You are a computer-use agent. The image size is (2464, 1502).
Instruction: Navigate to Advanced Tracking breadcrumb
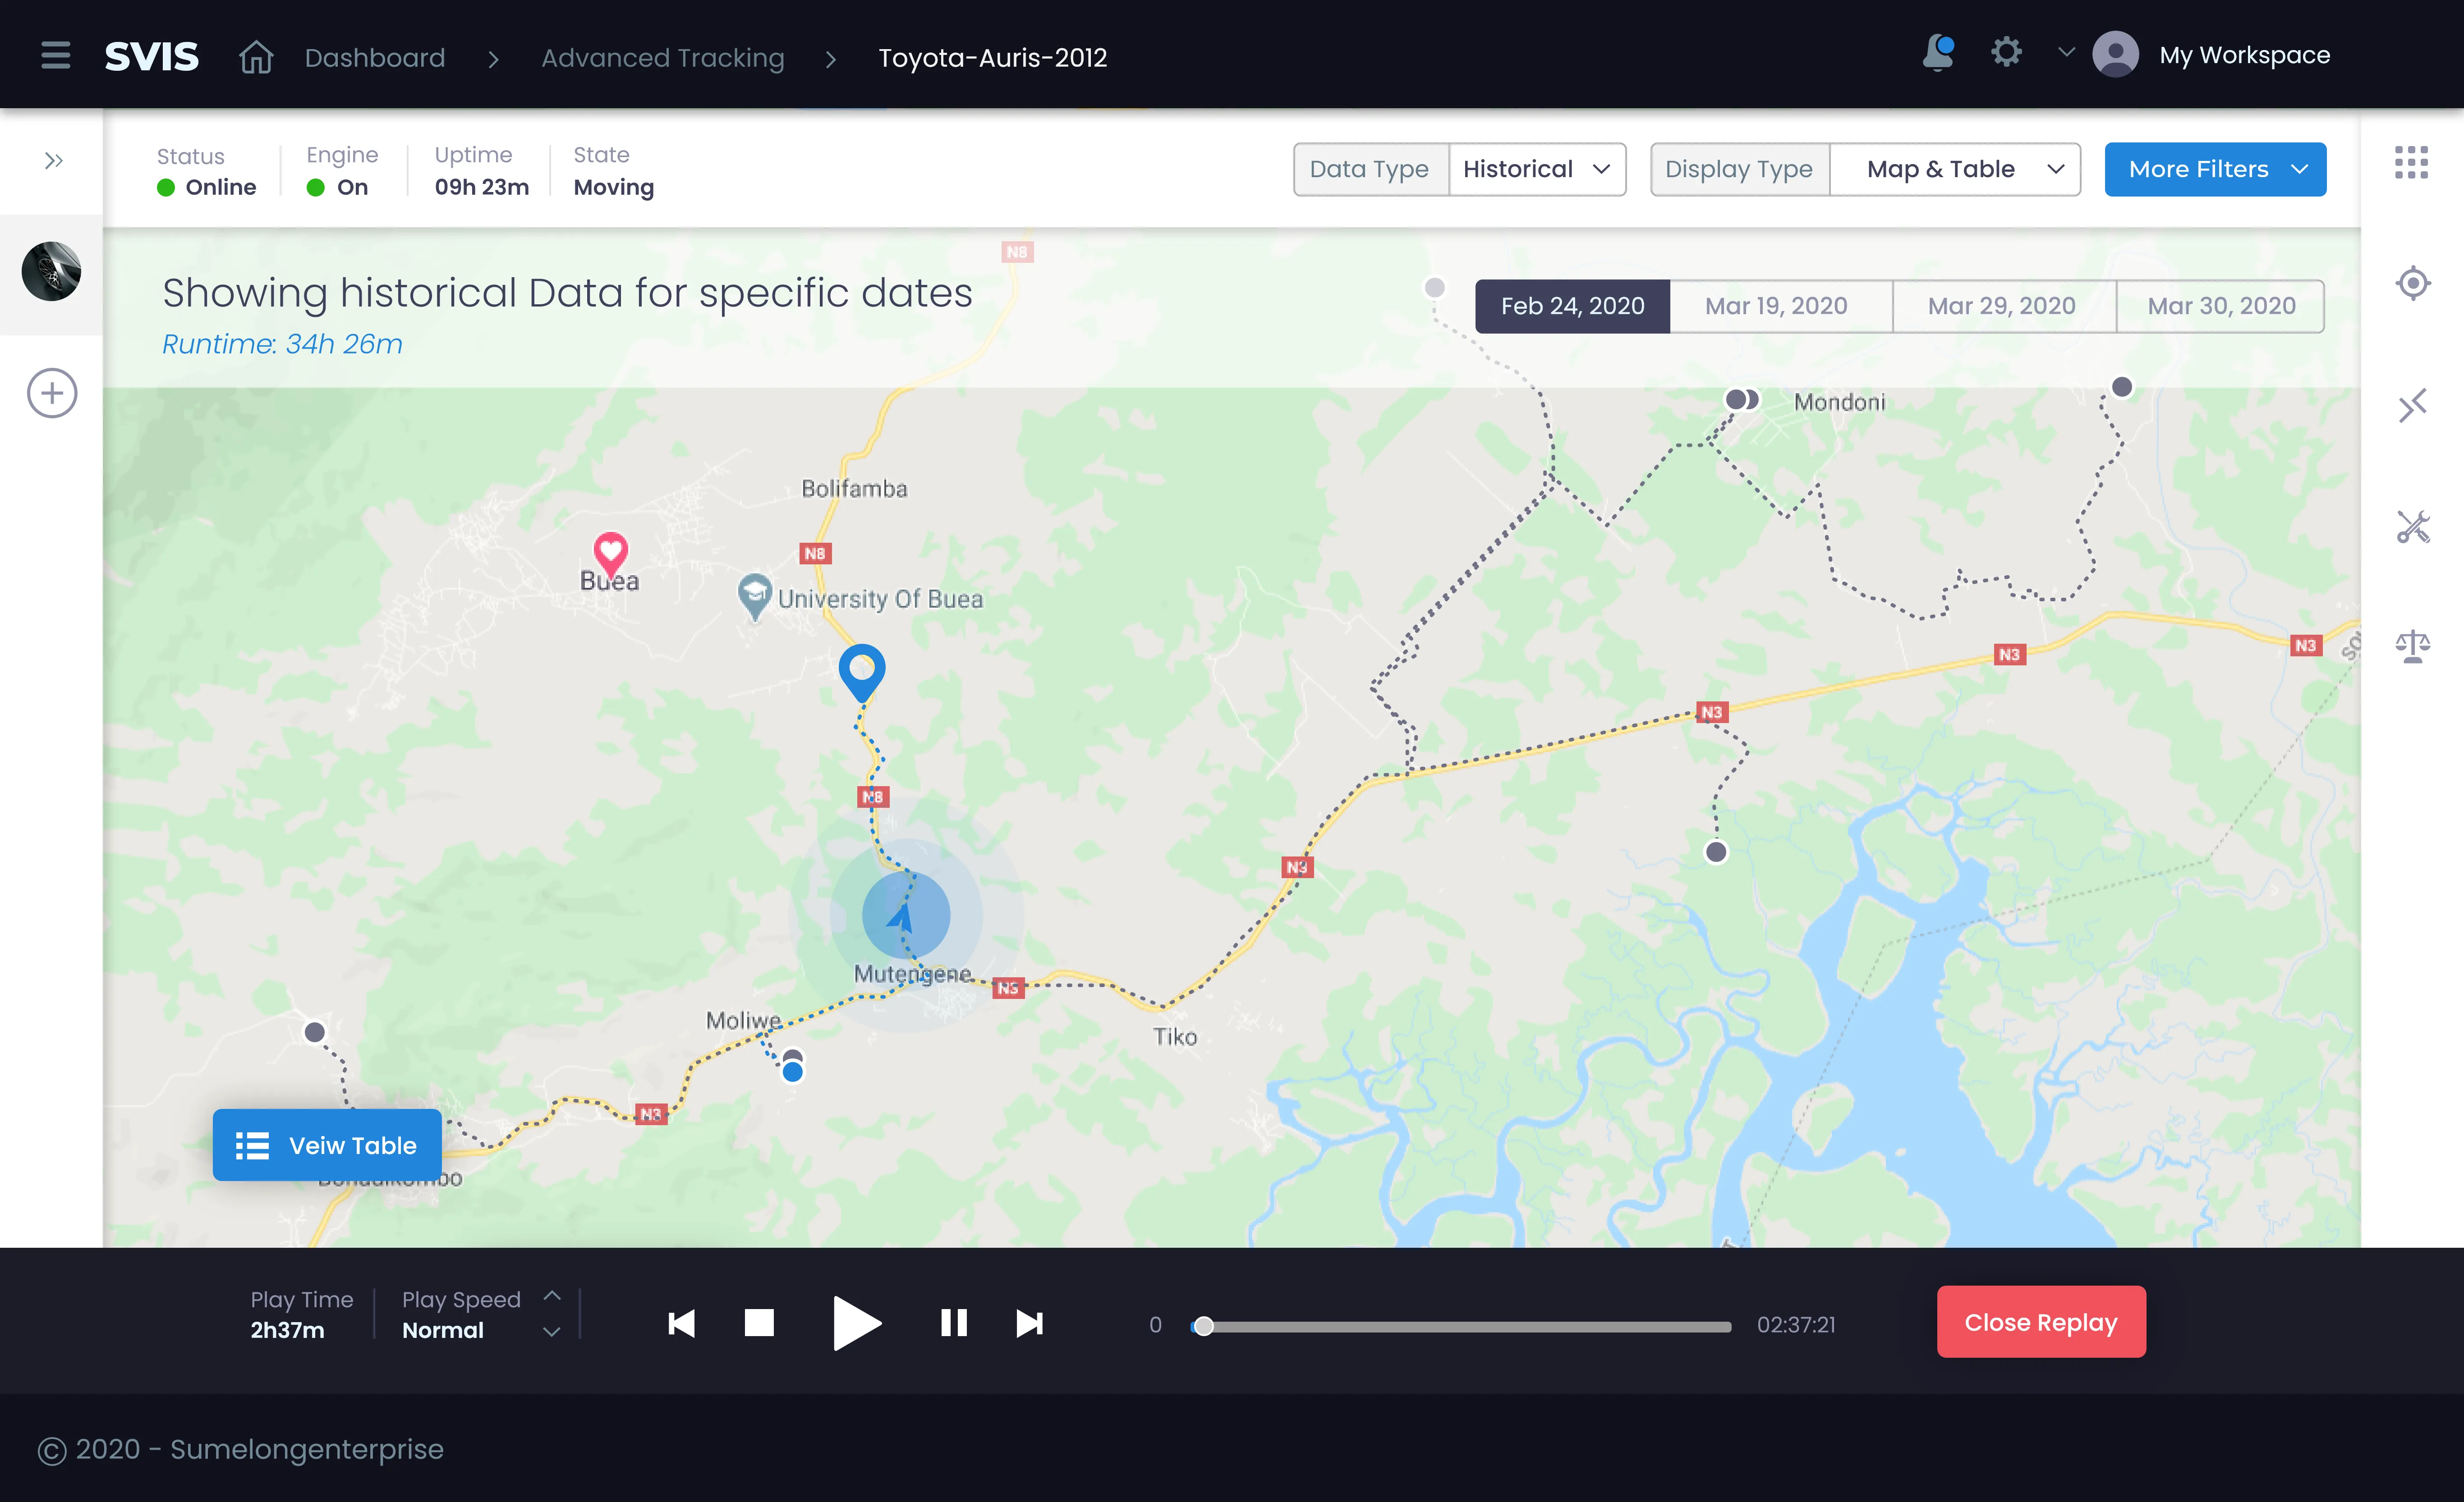tap(662, 58)
